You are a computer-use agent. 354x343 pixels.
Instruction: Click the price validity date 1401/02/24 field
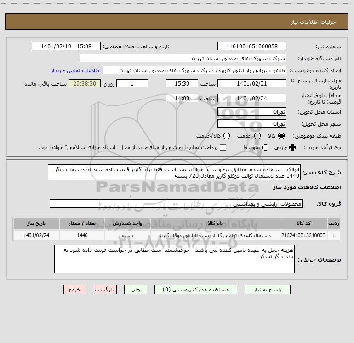click(x=252, y=98)
